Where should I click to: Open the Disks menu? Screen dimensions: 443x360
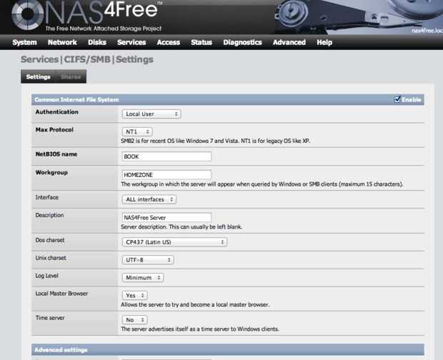pos(97,42)
